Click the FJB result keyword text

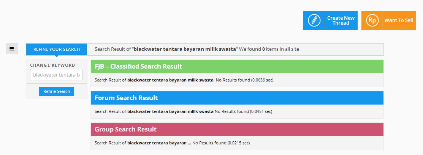tap(171, 80)
